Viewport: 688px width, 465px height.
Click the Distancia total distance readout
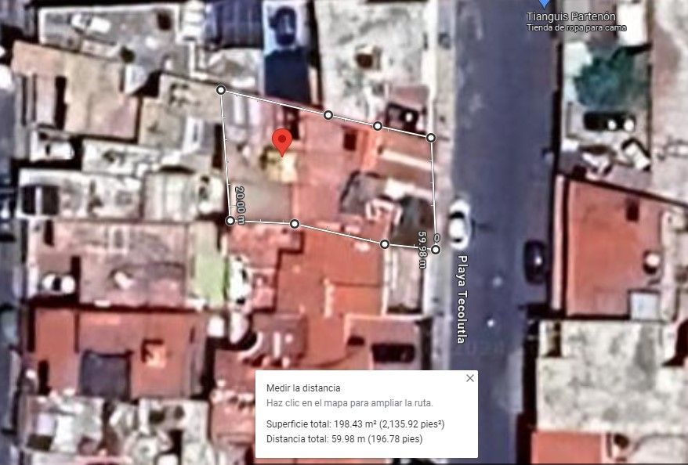pos(345,439)
